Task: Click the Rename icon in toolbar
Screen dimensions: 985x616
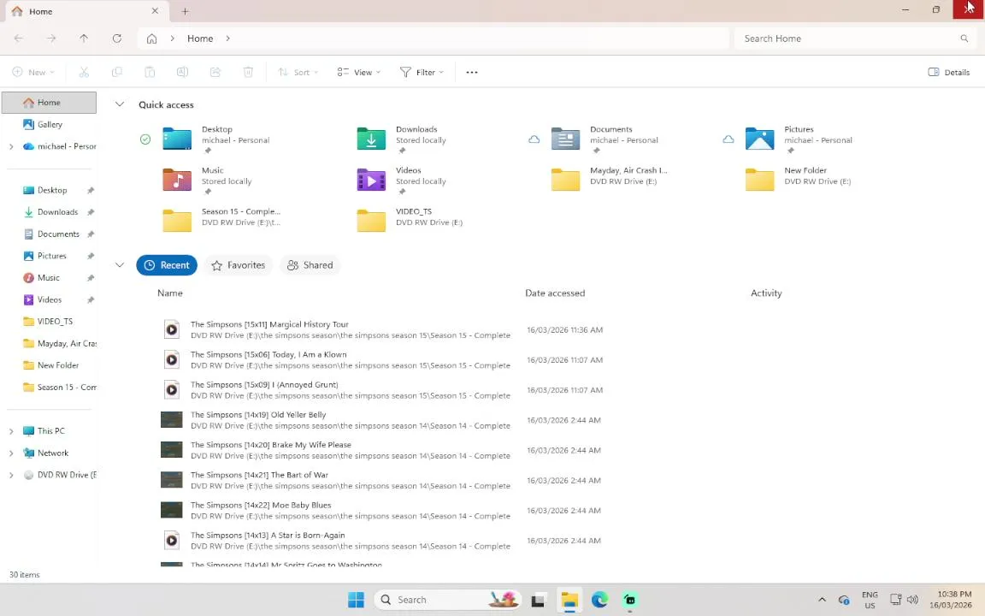Action: pyautogui.click(x=182, y=72)
